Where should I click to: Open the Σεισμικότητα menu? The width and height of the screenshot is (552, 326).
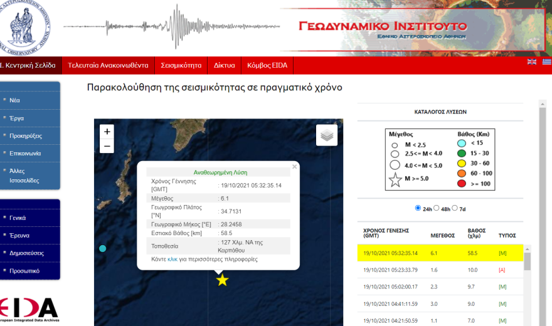181,65
